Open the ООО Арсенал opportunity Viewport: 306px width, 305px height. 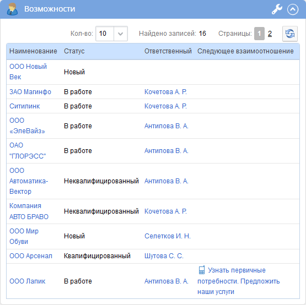click(31, 256)
